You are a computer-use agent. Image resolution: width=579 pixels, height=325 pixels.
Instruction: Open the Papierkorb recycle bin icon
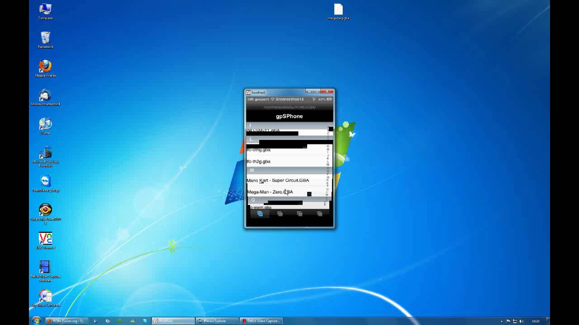[45, 40]
